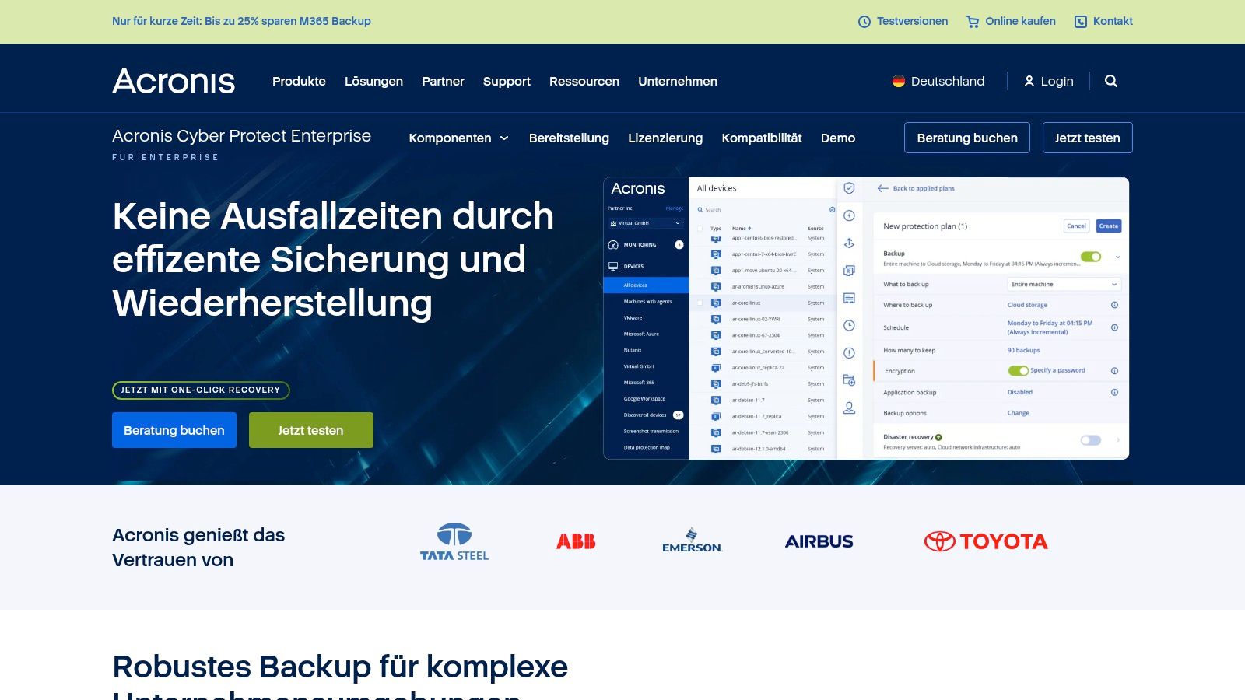The image size is (1245, 700).
Task: Go to the Kompatibilität tab
Action: pyautogui.click(x=762, y=138)
